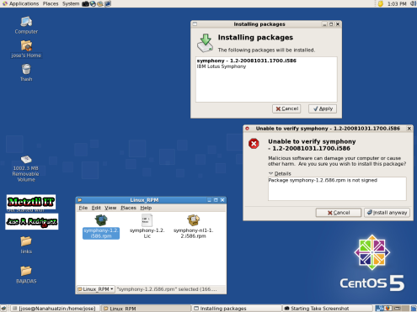Screen dimensions: 417x312
Task: Open Places menu in Linux_RPM window
Action: click(128, 208)
